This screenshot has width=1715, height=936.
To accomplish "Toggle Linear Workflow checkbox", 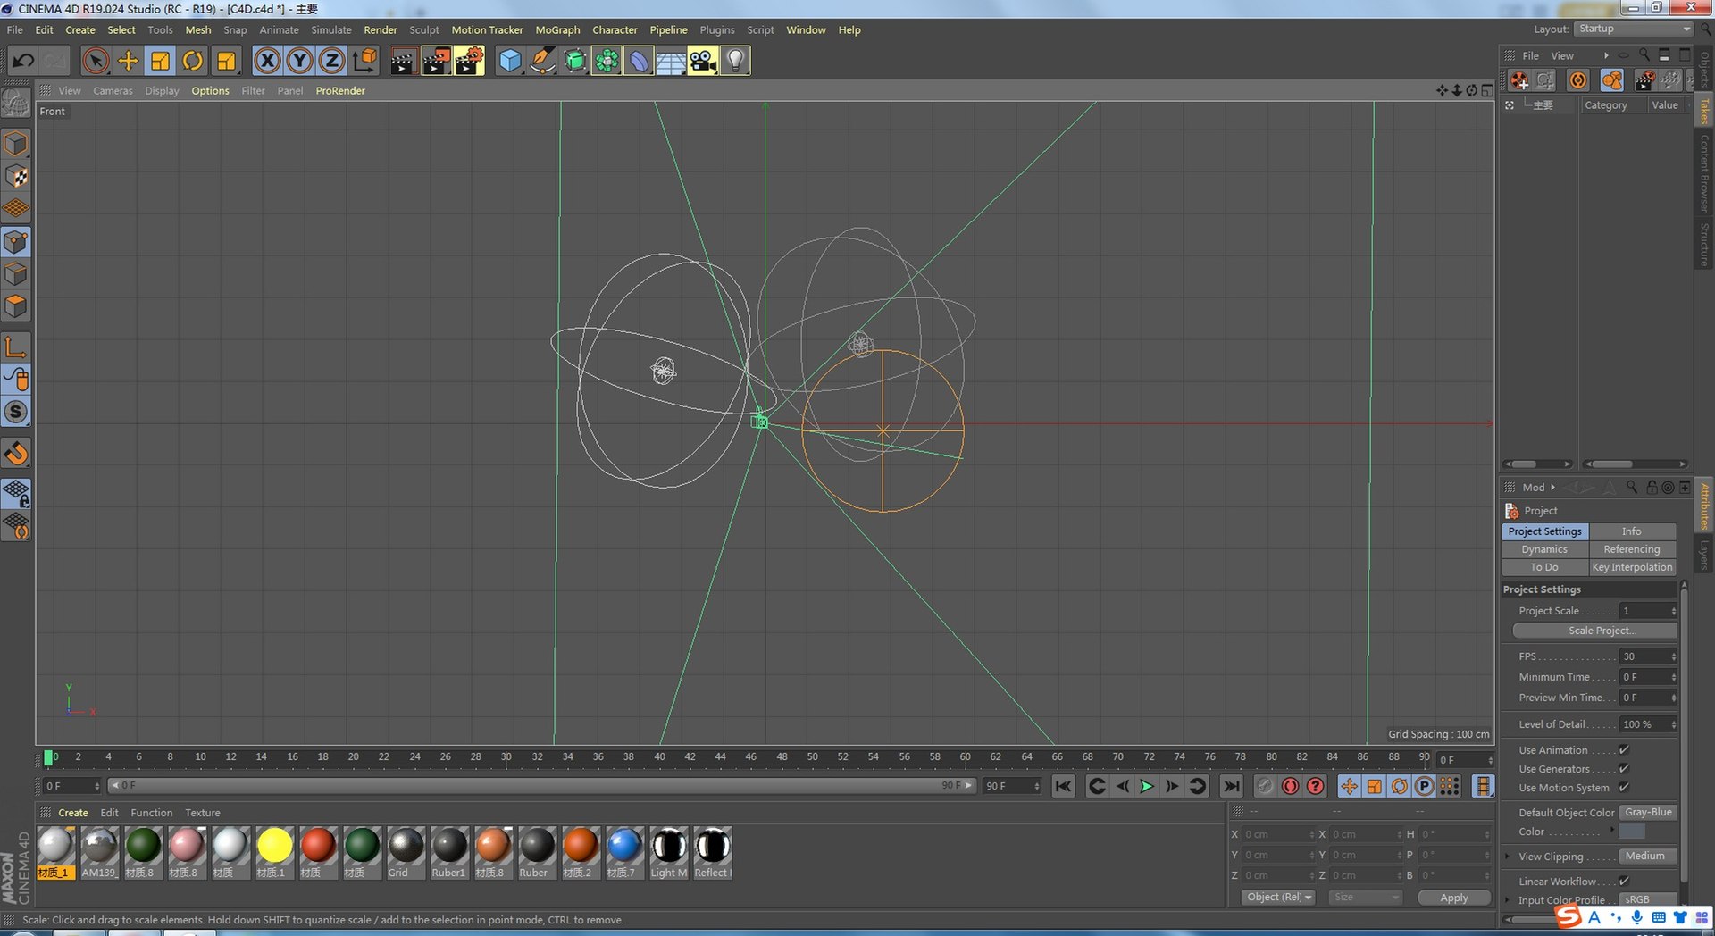I will pyautogui.click(x=1624, y=882).
